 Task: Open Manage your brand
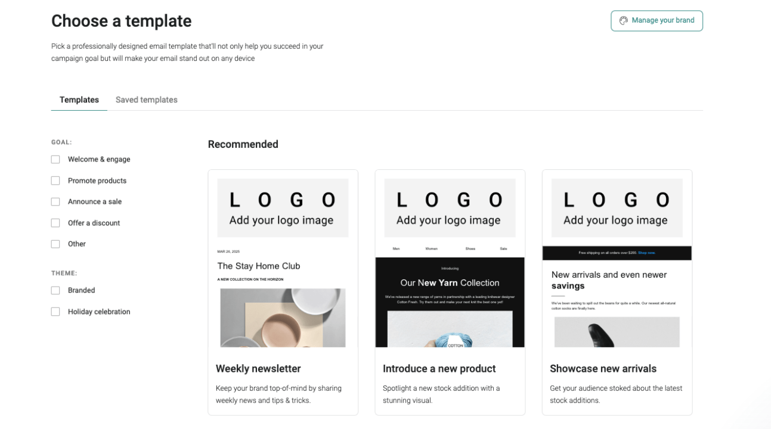(x=657, y=20)
